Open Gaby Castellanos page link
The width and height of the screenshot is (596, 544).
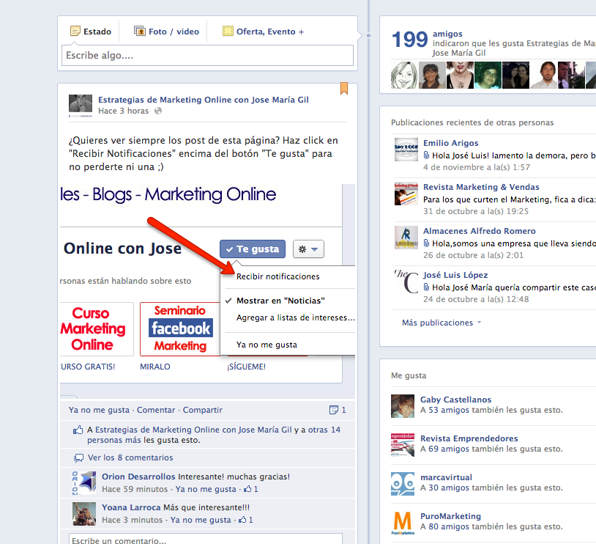pos(455,400)
